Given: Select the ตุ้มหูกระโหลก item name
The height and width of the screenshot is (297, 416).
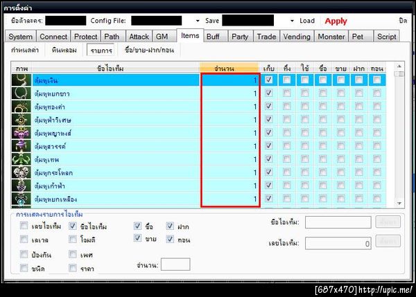Looking at the screenshot, I should [53, 173].
